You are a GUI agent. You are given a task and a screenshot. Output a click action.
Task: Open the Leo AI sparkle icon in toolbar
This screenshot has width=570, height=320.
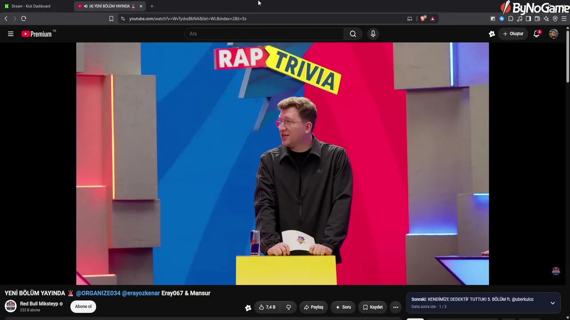tap(546, 19)
